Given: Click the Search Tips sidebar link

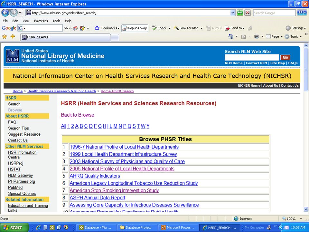Looking at the screenshot, I should 19,128.
